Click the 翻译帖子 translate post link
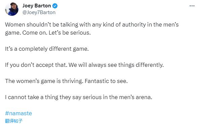200x128 pixels. [x=14, y=121]
